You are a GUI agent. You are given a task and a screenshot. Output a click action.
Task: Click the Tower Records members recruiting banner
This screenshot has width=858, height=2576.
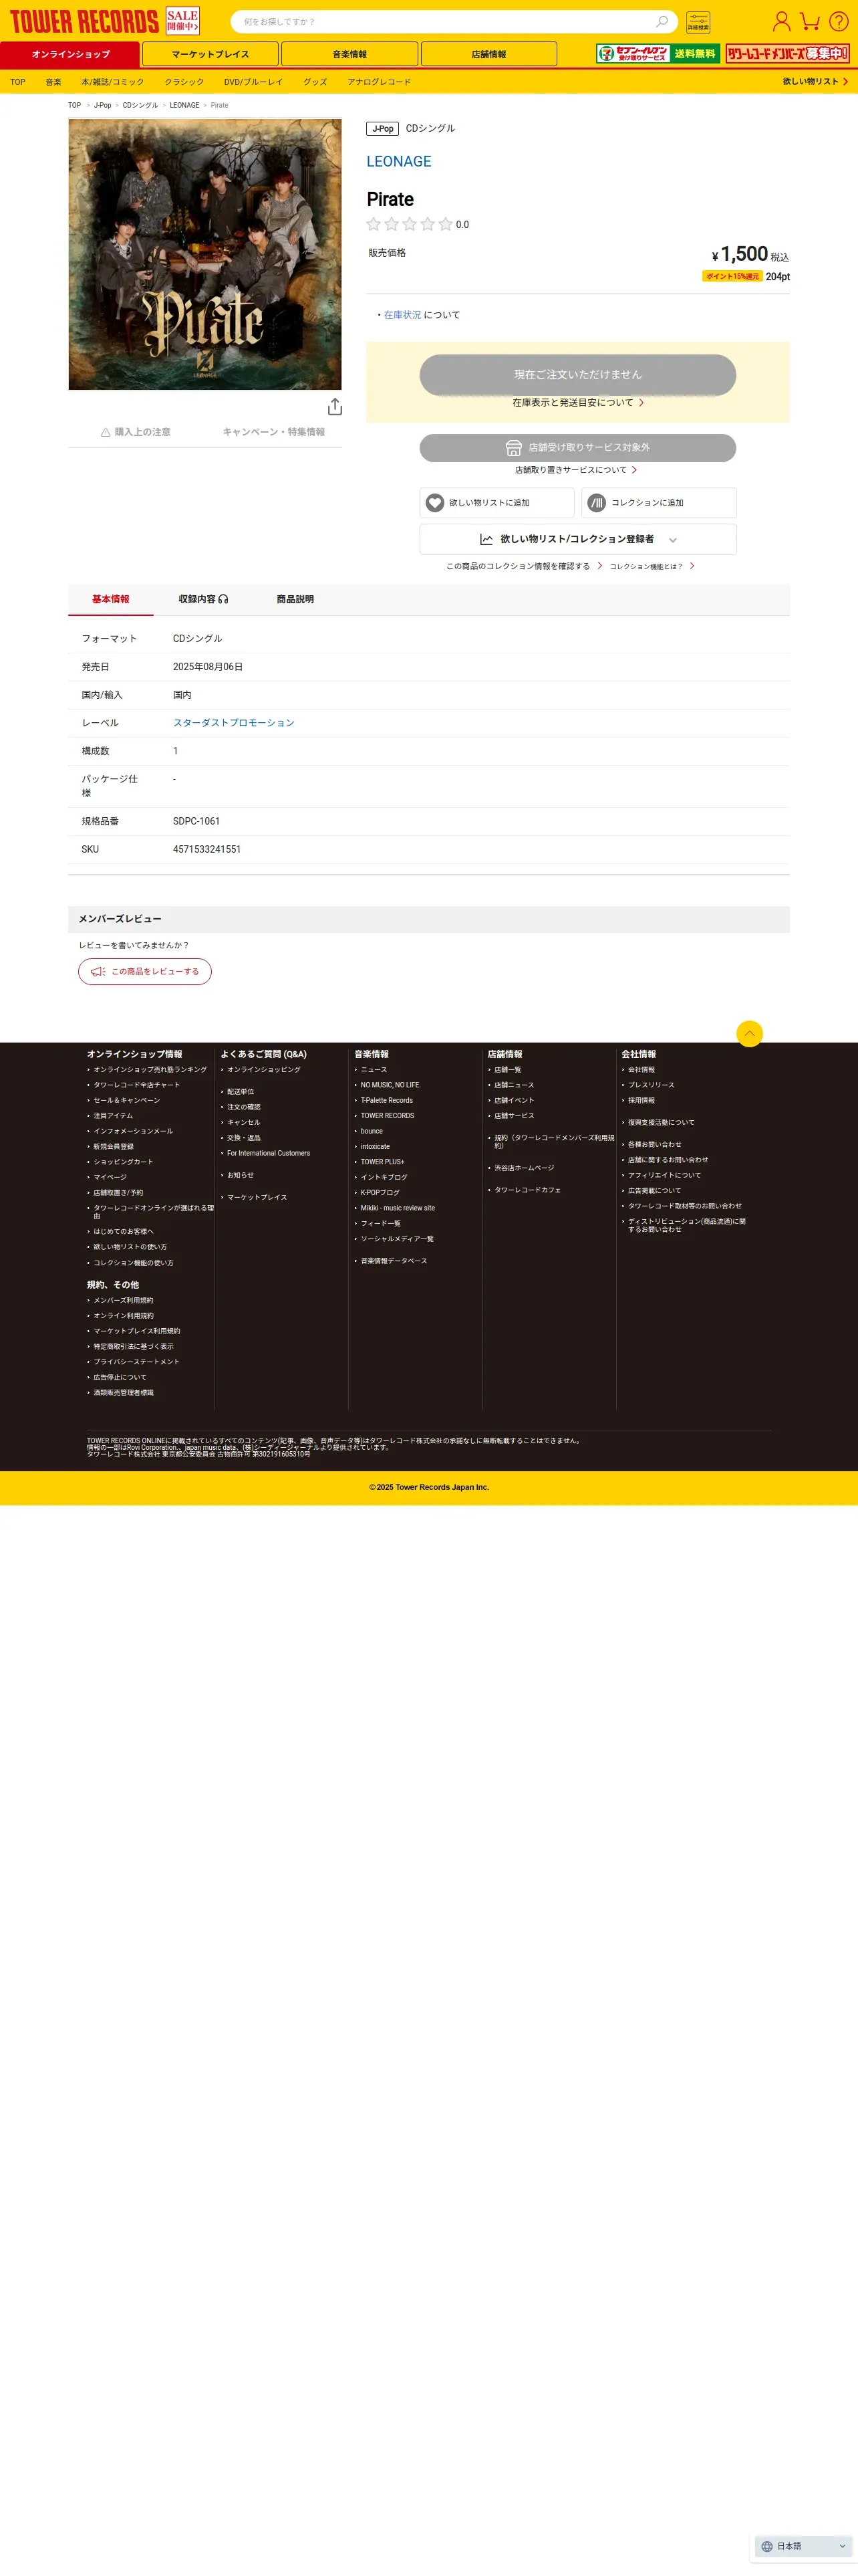pyautogui.click(x=787, y=54)
